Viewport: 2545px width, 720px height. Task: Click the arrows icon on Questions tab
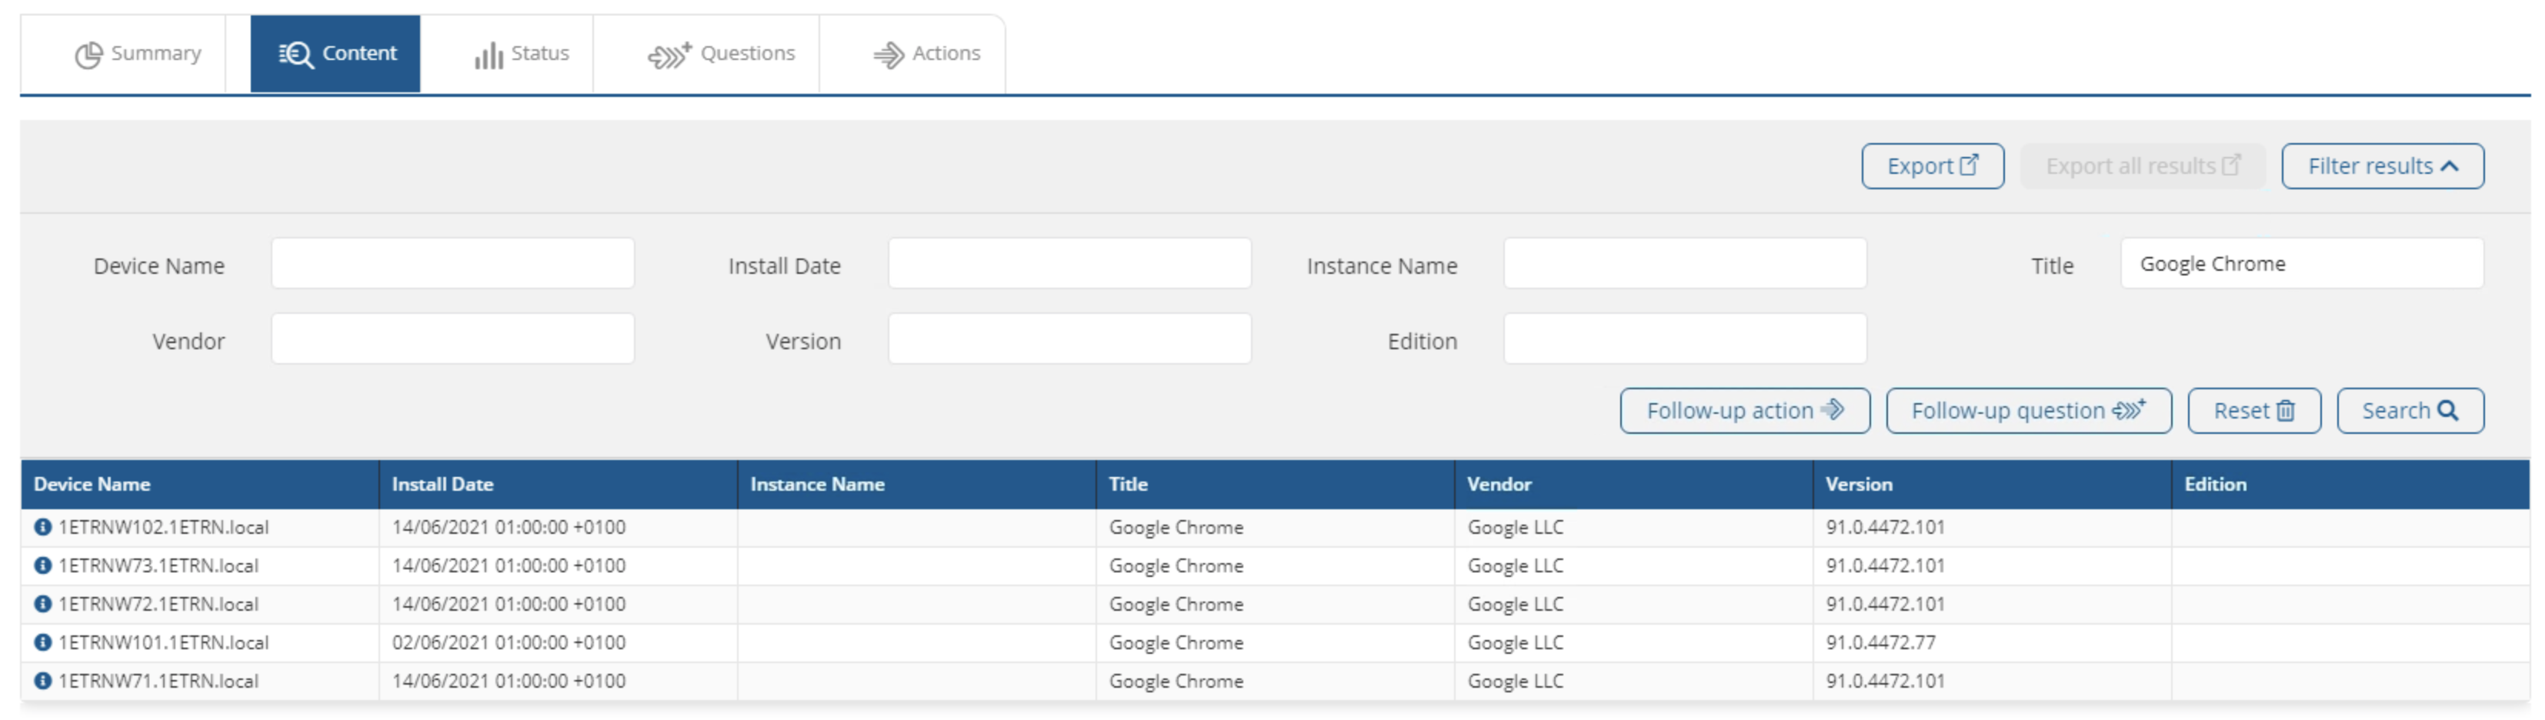click(670, 55)
